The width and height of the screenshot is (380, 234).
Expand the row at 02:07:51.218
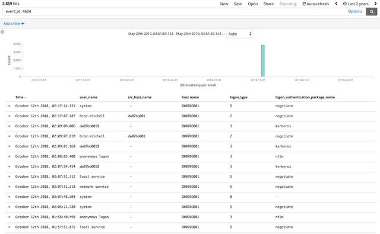pyautogui.click(x=9, y=187)
